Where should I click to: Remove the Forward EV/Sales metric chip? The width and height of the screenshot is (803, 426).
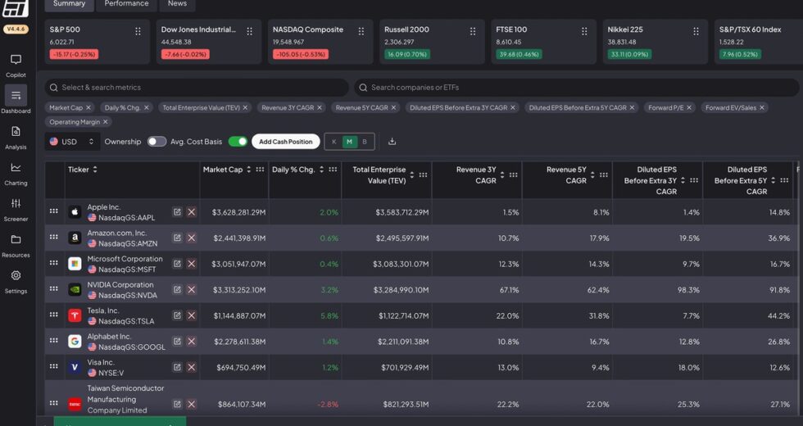[762, 107]
